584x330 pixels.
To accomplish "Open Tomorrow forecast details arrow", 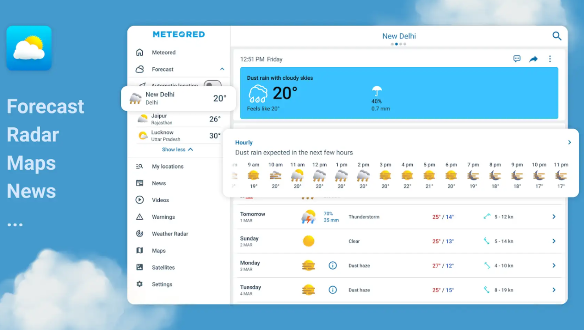I will [x=554, y=217].
